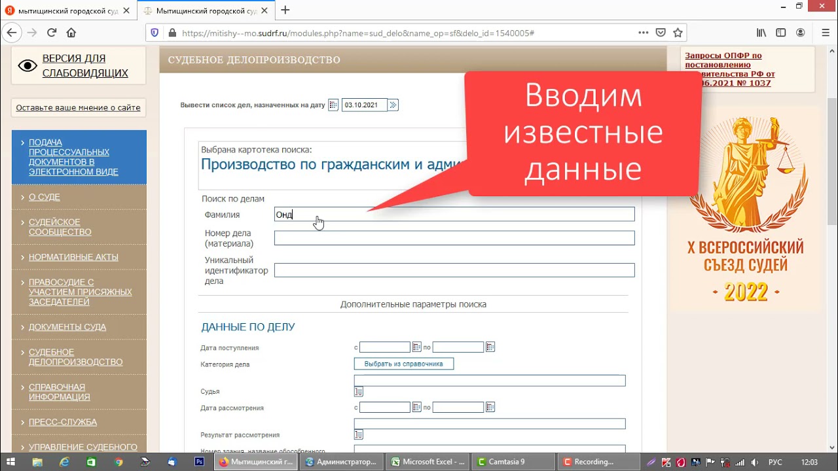Switch to Администратор taskbar window

click(x=342, y=462)
